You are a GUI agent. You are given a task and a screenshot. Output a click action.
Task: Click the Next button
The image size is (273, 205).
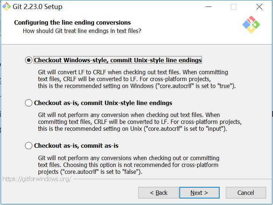[x=199, y=193]
